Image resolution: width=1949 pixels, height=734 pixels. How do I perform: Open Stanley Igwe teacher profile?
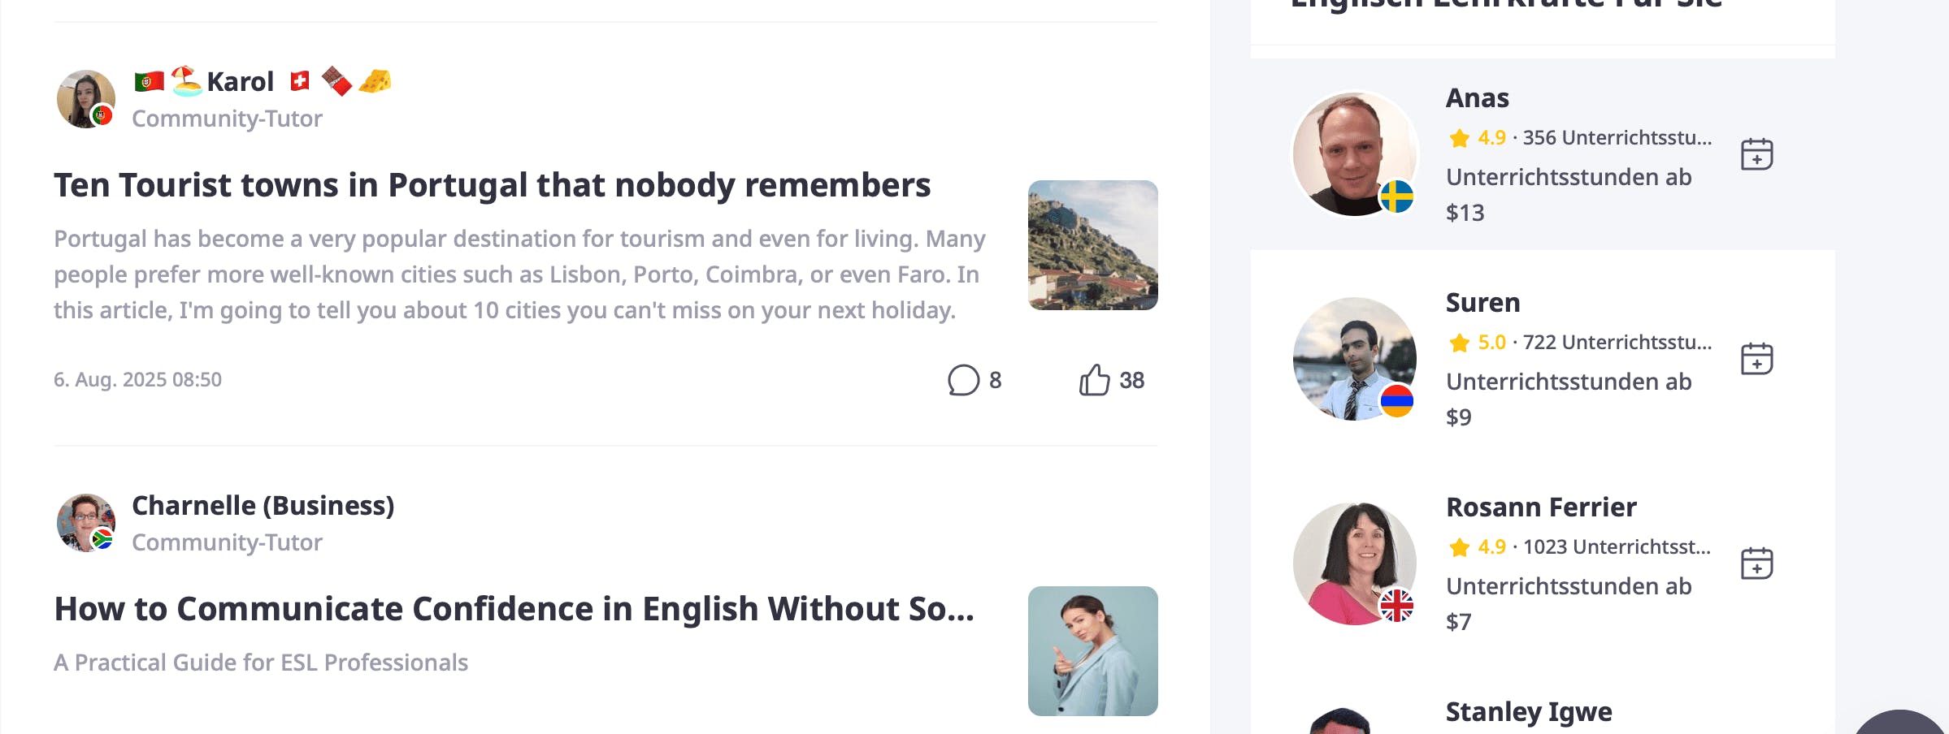click(1529, 712)
